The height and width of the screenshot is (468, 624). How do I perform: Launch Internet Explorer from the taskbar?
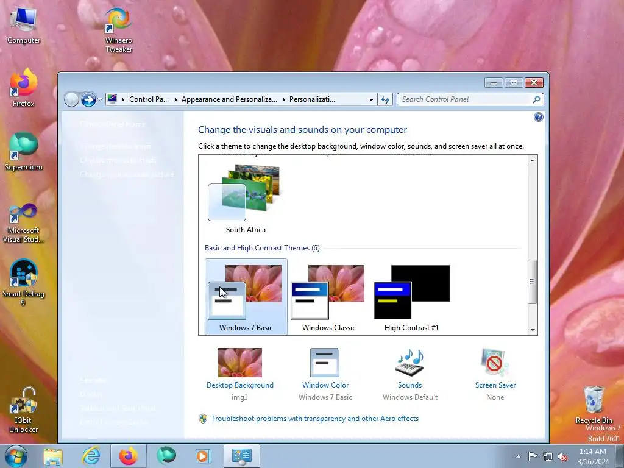pos(91,456)
